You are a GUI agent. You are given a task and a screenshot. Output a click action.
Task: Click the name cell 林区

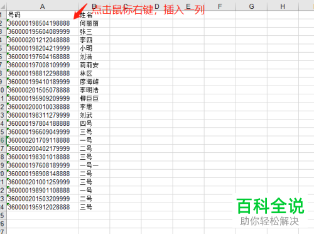pos(94,74)
